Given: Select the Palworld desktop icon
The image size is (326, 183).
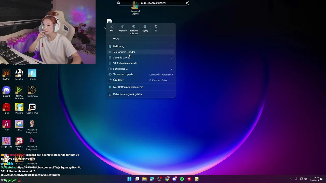Looking at the screenshot, I should tap(19, 109).
